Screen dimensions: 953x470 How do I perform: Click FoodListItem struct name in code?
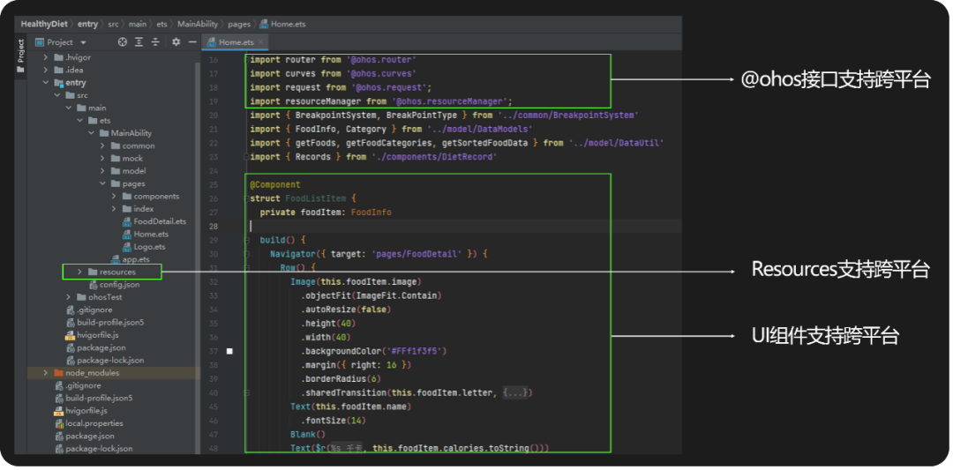pyautogui.click(x=315, y=198)
